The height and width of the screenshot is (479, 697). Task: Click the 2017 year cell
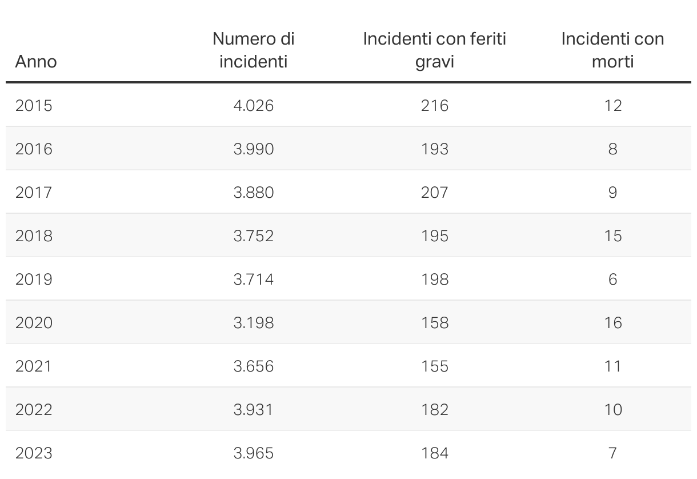(34, 193)
